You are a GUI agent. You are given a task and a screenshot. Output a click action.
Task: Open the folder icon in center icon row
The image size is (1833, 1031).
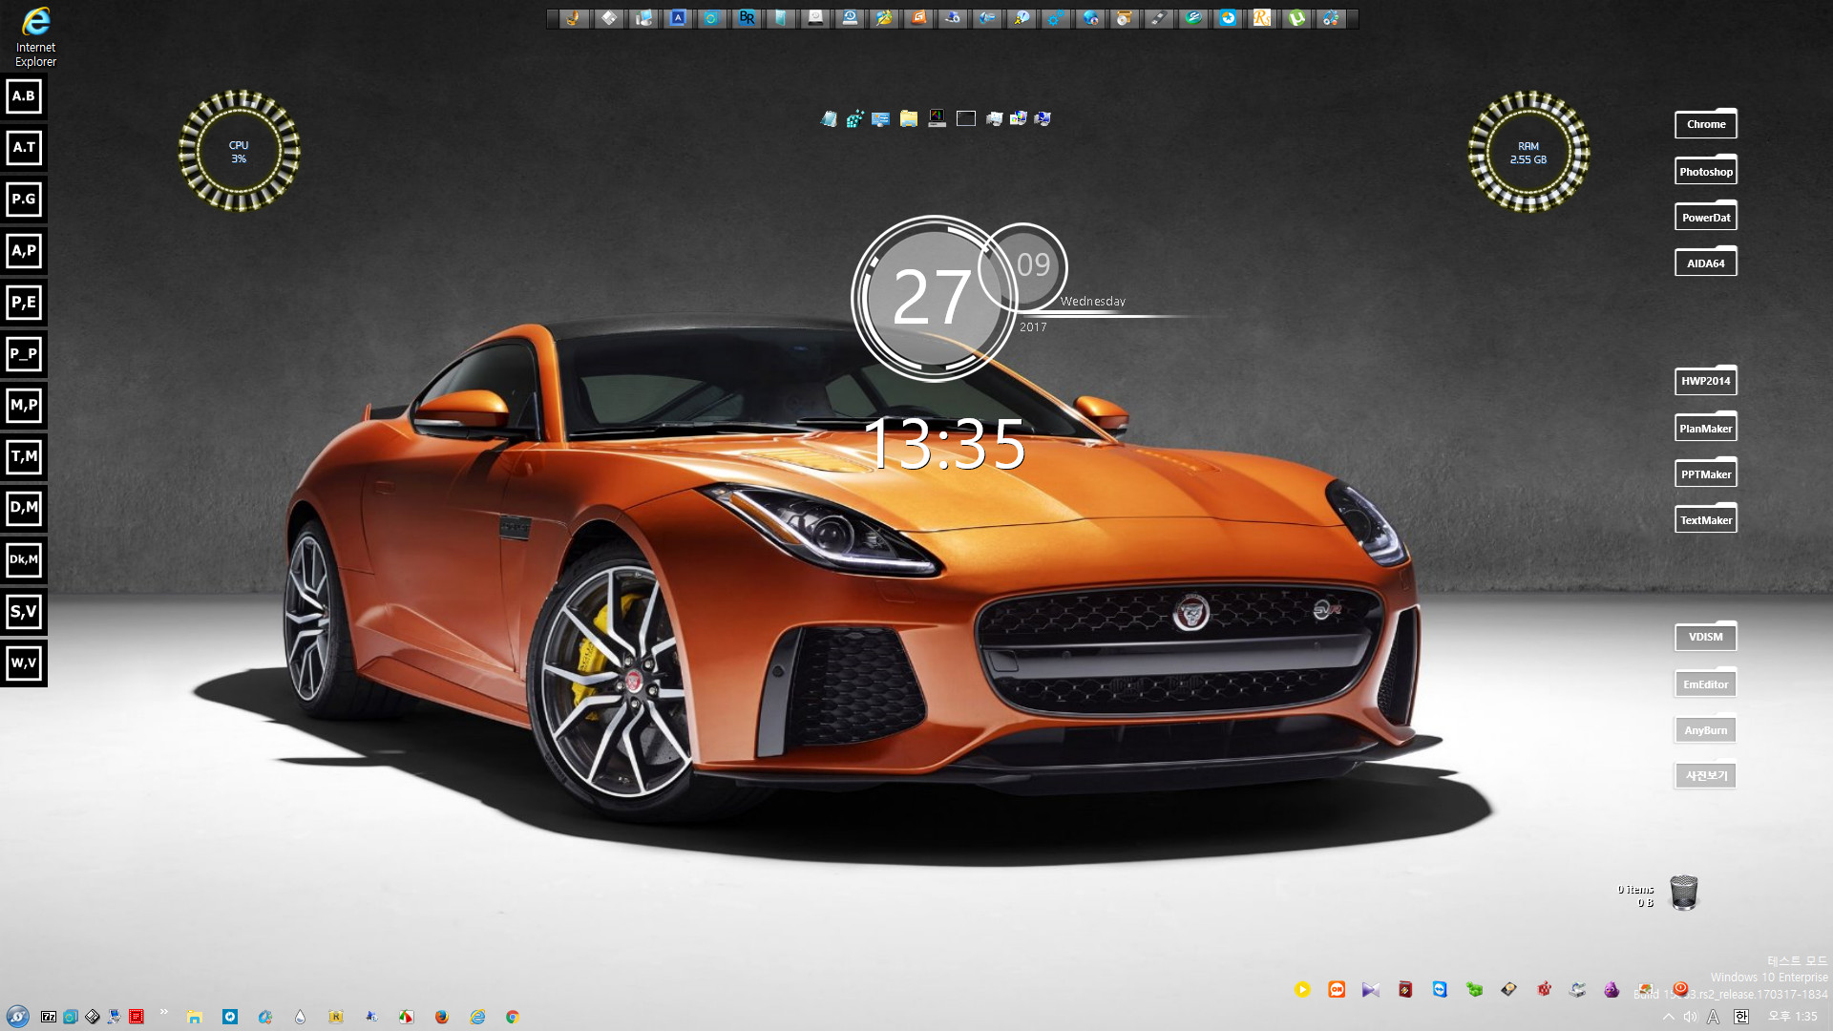[x=909, y=118]
